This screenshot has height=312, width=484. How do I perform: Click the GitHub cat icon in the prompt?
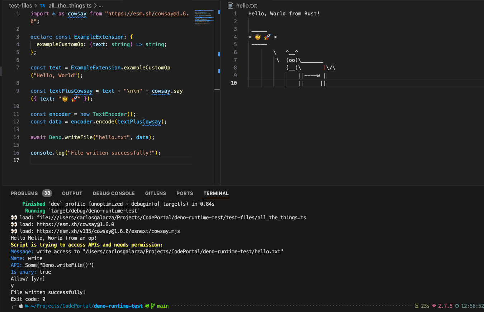(x=147, y=306)
